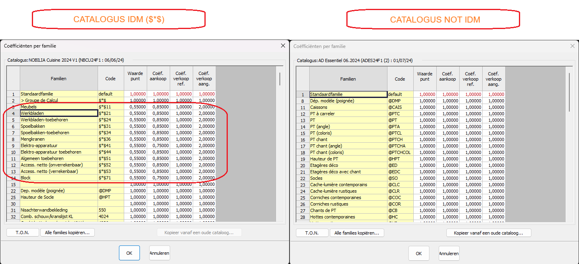Select the Corniches rustiques cell
579x264 pixels.
point(348,204)
